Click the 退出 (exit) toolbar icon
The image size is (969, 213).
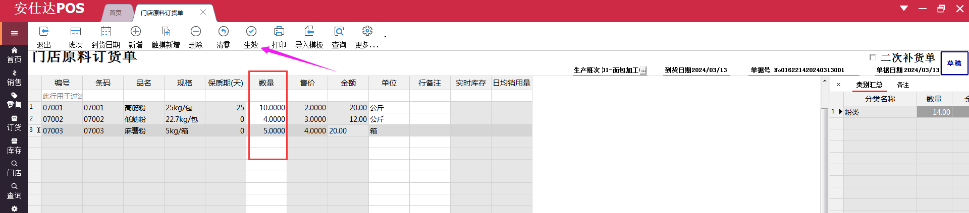click(x=44, y=32)
